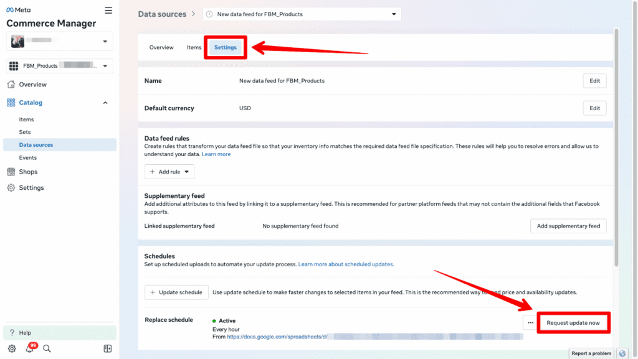Open the FBM_Products catalog dropdown
This screenshot has width=638, height=359.
(x=105, y=66)
